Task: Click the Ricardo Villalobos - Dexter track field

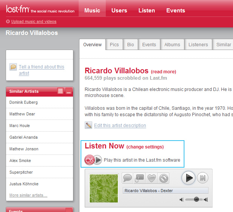Action: point(166,191)
